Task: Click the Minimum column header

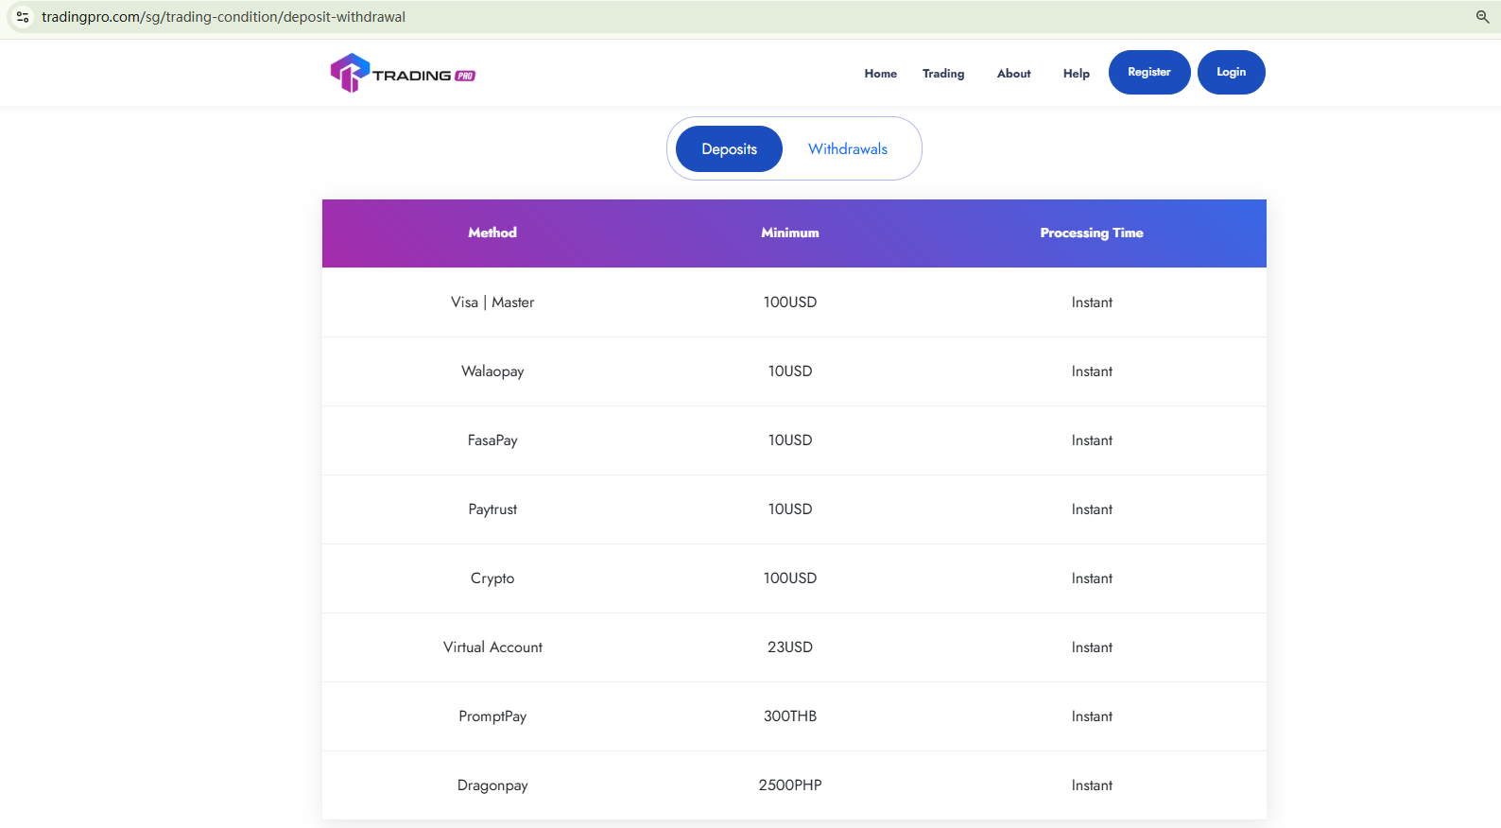Action: tap(790, 233)
